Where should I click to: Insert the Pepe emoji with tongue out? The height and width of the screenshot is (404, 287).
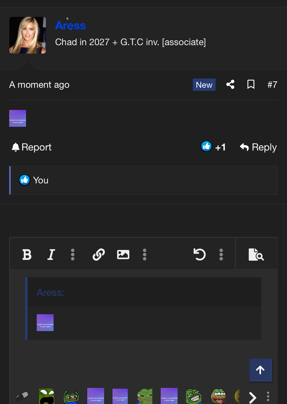[218, 396]
